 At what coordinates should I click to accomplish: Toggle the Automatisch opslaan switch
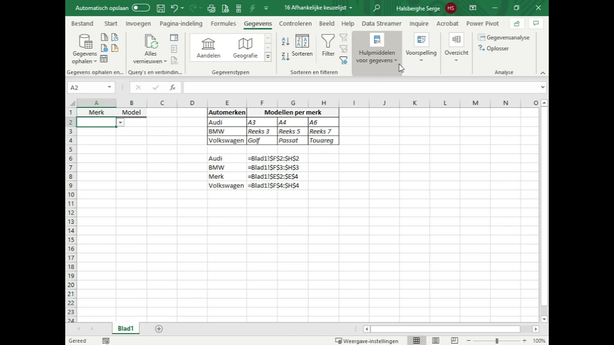tap(141, 8)
